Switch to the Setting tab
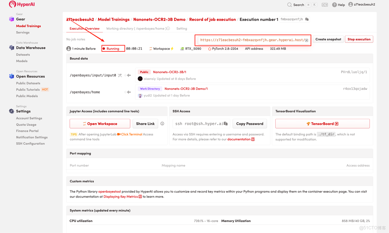This screenshot has width=389, height=233. [182, 29]
